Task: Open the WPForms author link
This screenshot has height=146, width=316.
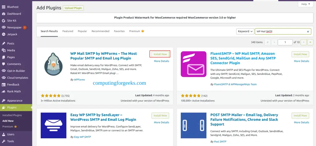Action: (79, 79)
